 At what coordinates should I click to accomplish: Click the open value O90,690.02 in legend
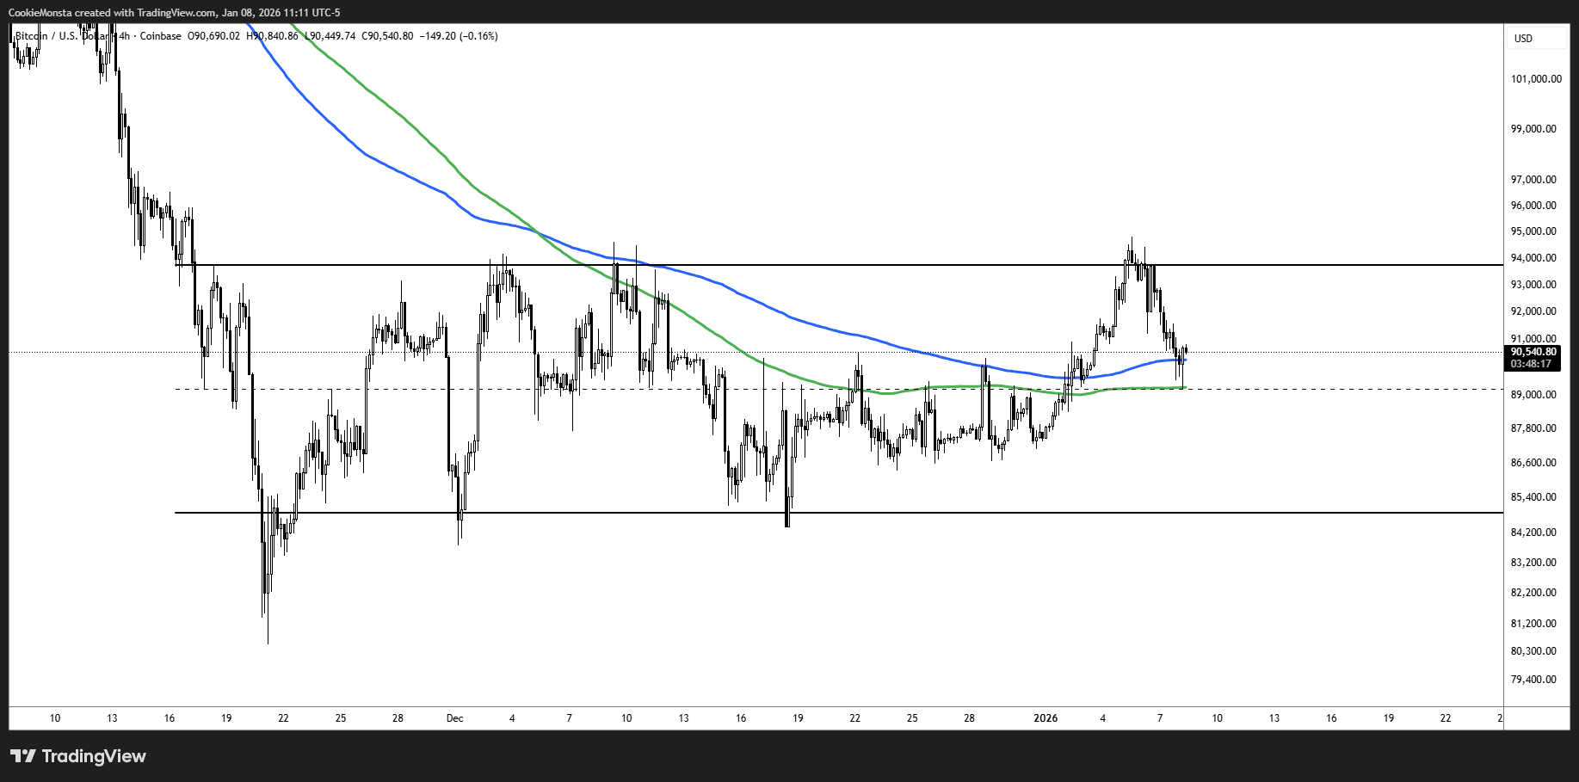point(213,36)
